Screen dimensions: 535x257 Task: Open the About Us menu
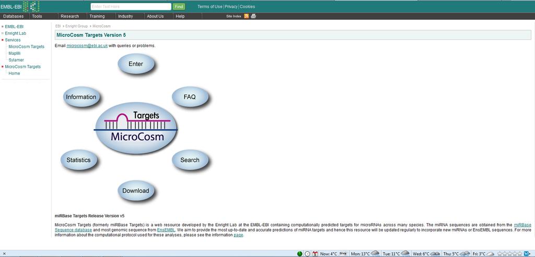tap(155, 16)
